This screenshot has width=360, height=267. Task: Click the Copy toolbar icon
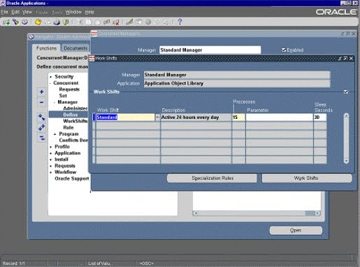tap(89, 22)
